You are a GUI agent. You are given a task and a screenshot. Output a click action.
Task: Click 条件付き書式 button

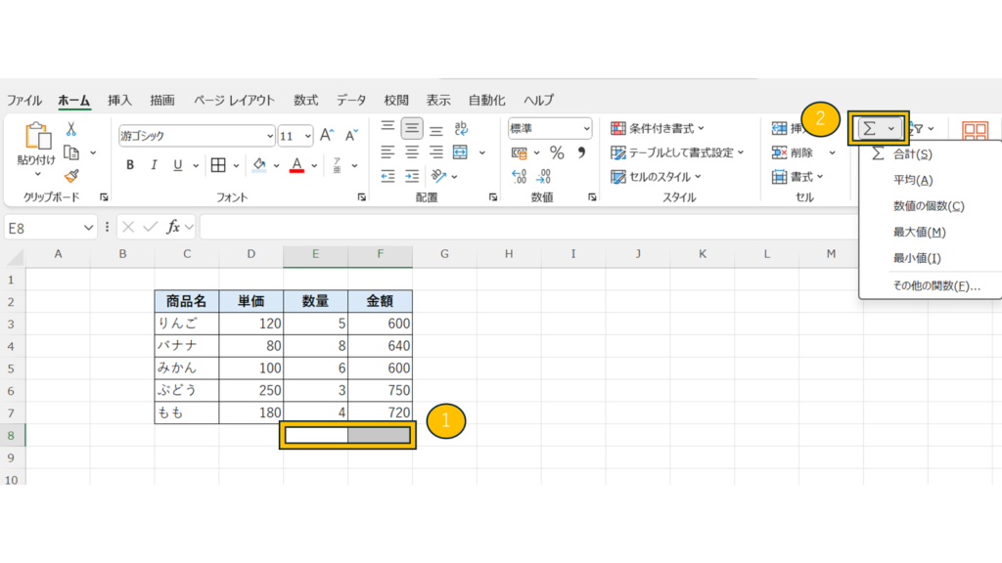(x=659, y=128)
